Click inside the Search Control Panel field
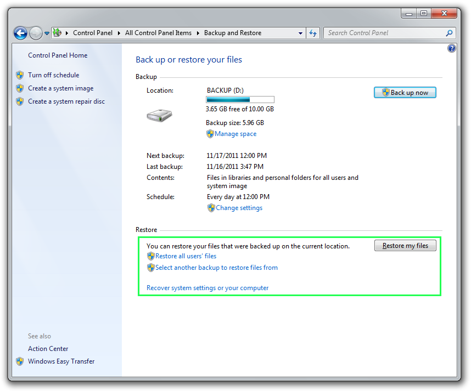471x391 pixels. point(379,33)
